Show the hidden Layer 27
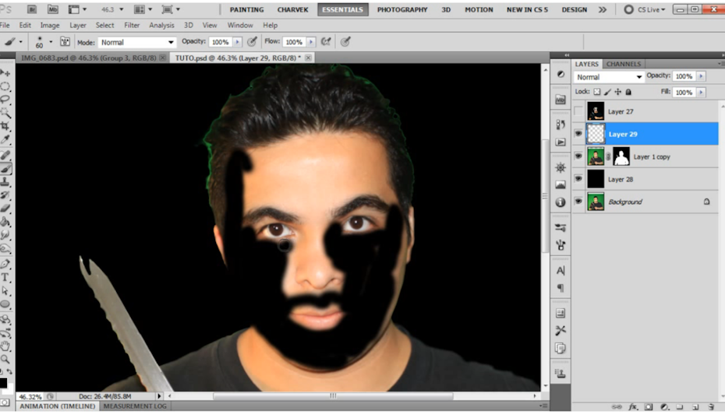This screenshot has height=414, width=725. point(578,111)
